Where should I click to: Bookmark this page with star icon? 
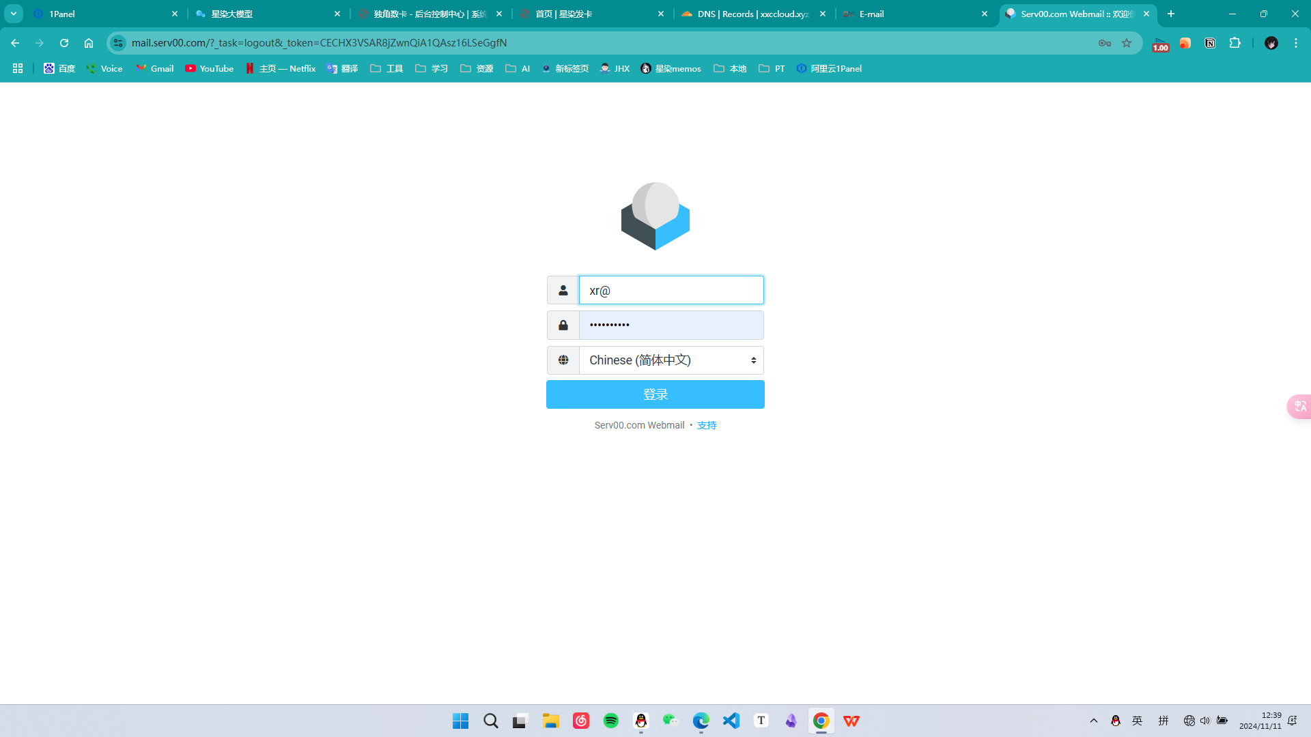(1127, 43)
